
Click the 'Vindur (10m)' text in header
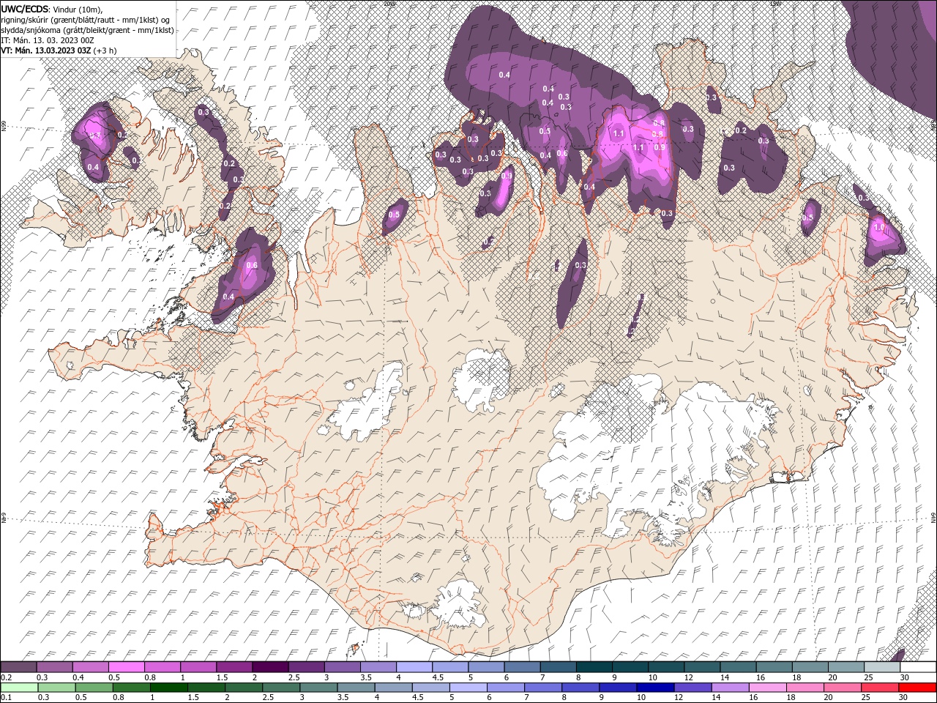(78, 8)
